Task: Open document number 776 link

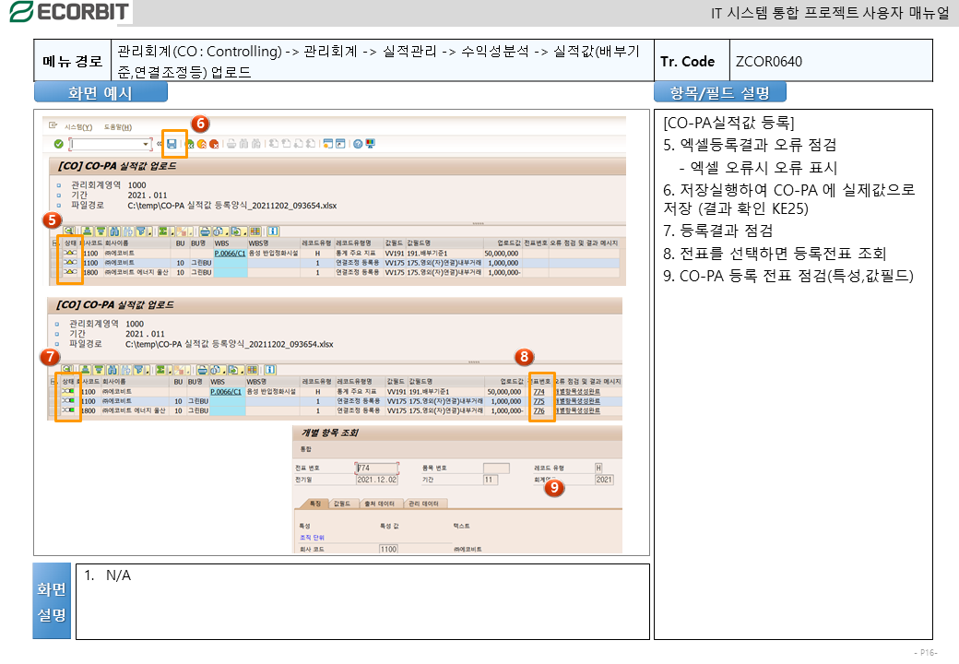Action: (x=539, y=411)
